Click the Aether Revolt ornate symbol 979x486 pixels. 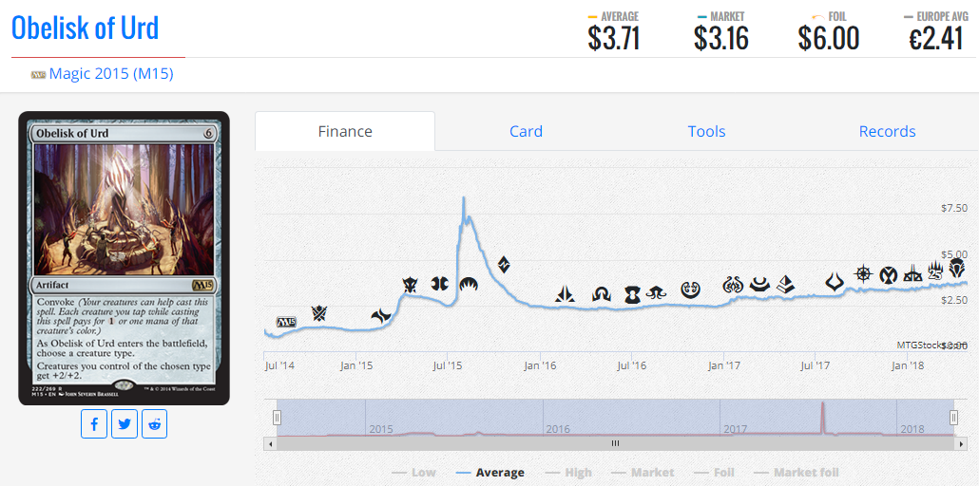[x=731, y=286]
